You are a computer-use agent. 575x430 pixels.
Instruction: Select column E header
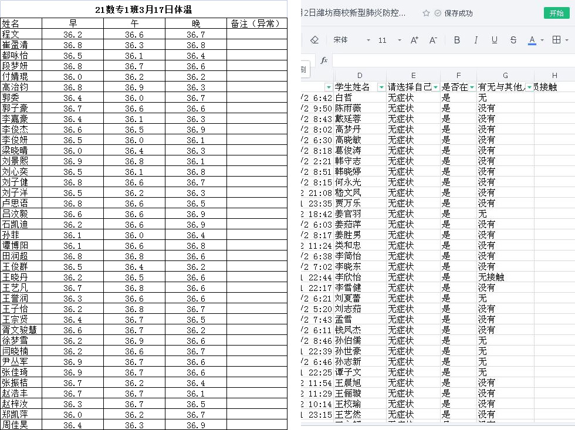point(413,76)
